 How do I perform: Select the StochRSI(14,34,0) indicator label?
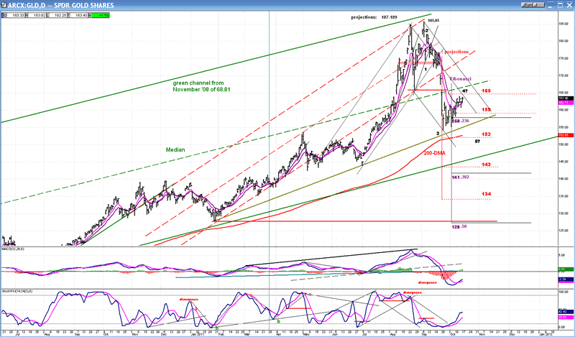pos(16,292)
